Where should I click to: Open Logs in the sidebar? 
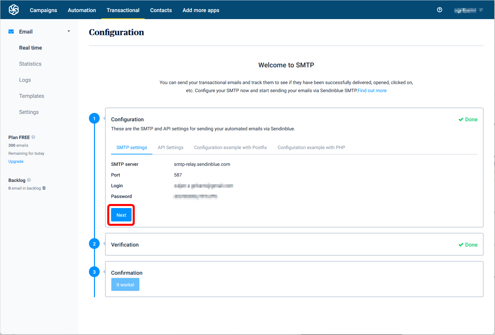pos(25,80)
